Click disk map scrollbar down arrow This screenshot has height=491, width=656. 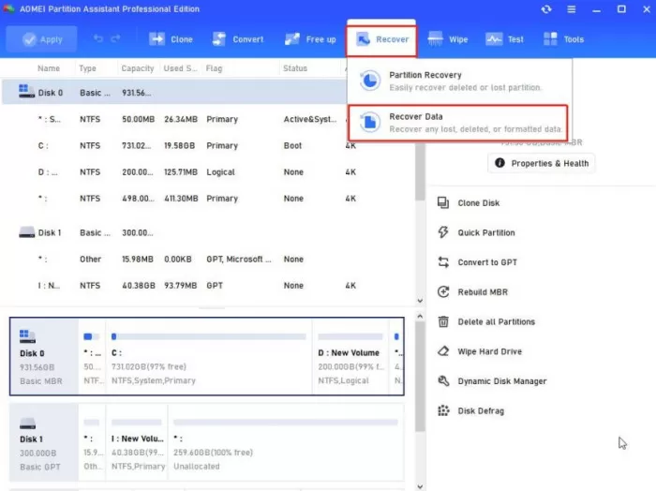click(420, 486)
